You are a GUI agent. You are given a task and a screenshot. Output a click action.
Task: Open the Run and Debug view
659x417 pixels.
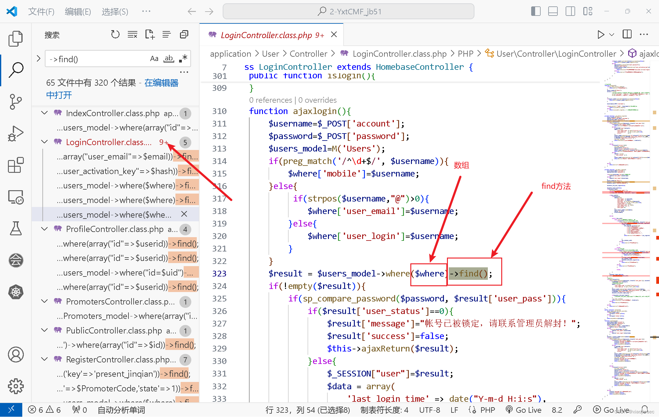16,133
